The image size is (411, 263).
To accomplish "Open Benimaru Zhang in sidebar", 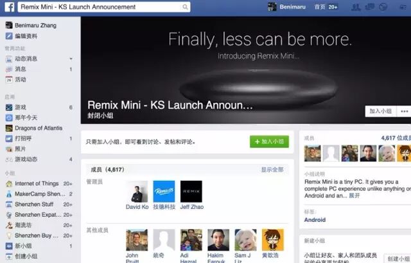I will click(x=35, y=25).
